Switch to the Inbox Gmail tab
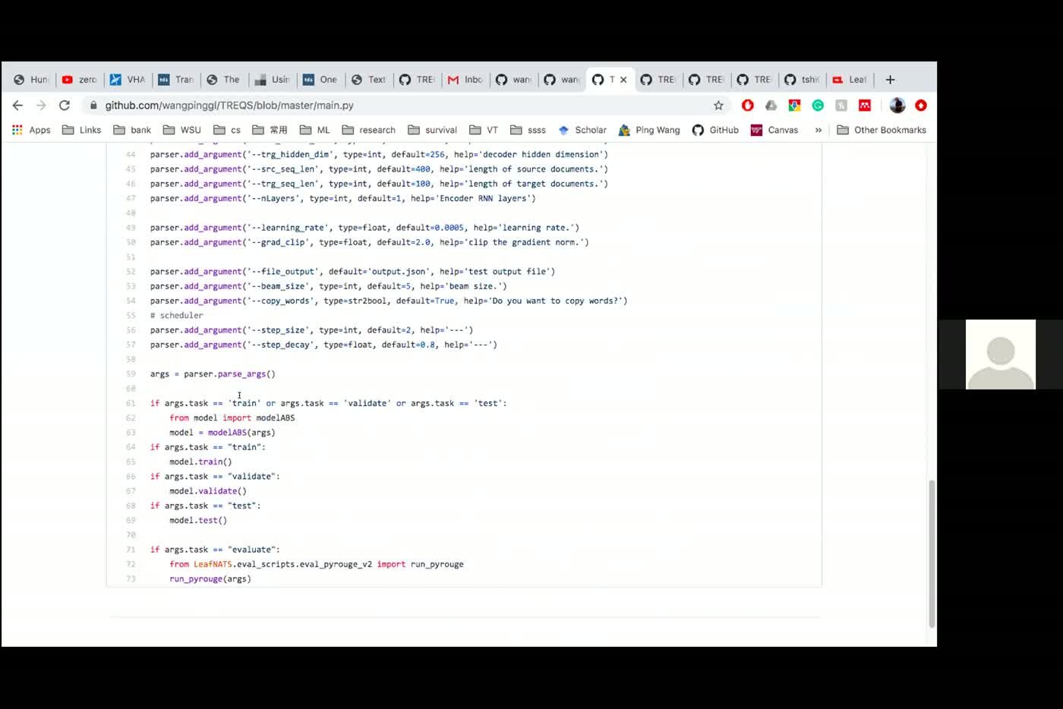 [465, 80]
